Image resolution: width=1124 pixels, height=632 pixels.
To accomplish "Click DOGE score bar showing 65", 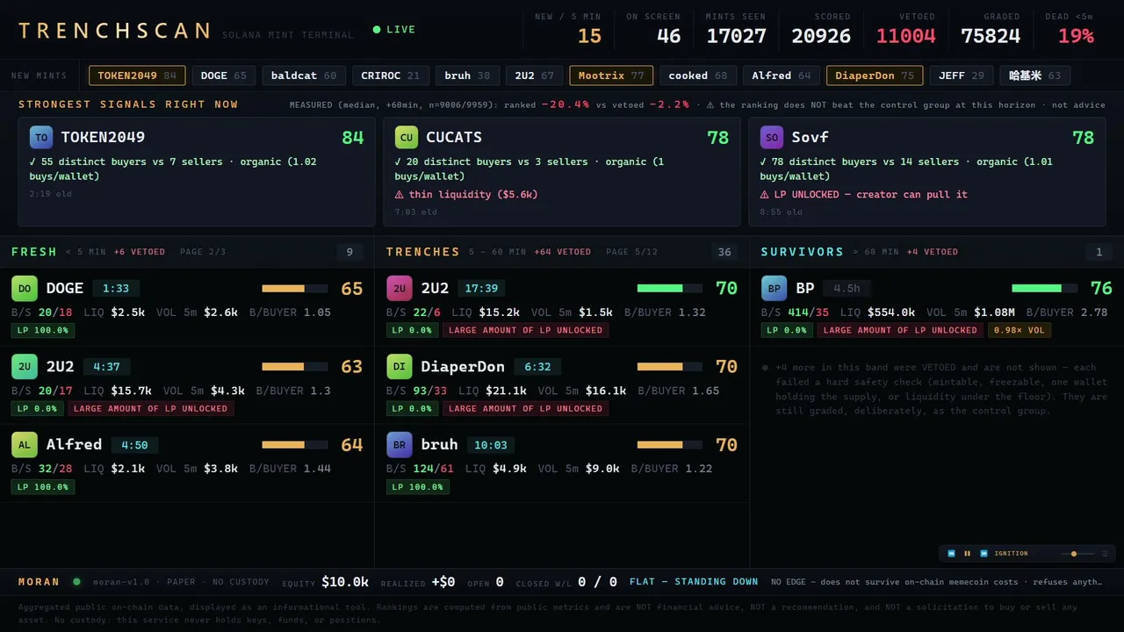I will pos(295,289).
